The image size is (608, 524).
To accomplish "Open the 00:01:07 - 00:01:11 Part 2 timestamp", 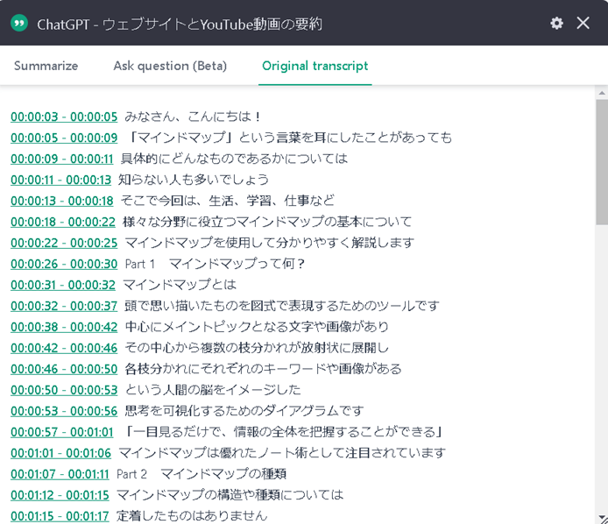I will coord(60,473).
